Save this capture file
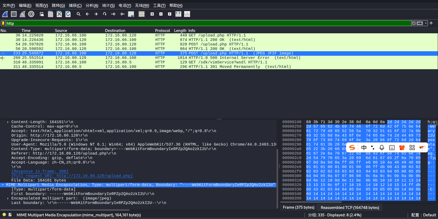Viewport: 438px width, 219px height. 51,14
